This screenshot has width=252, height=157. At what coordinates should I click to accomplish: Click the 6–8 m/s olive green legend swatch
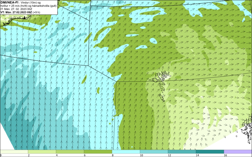[x=98, y=151]
